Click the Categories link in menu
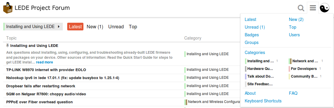The width and height of the screenshot is (334, 108). click(255, 53)
